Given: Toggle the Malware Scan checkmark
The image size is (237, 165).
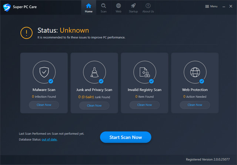Looking at the screenshot, I should click(x=51, y=81).
